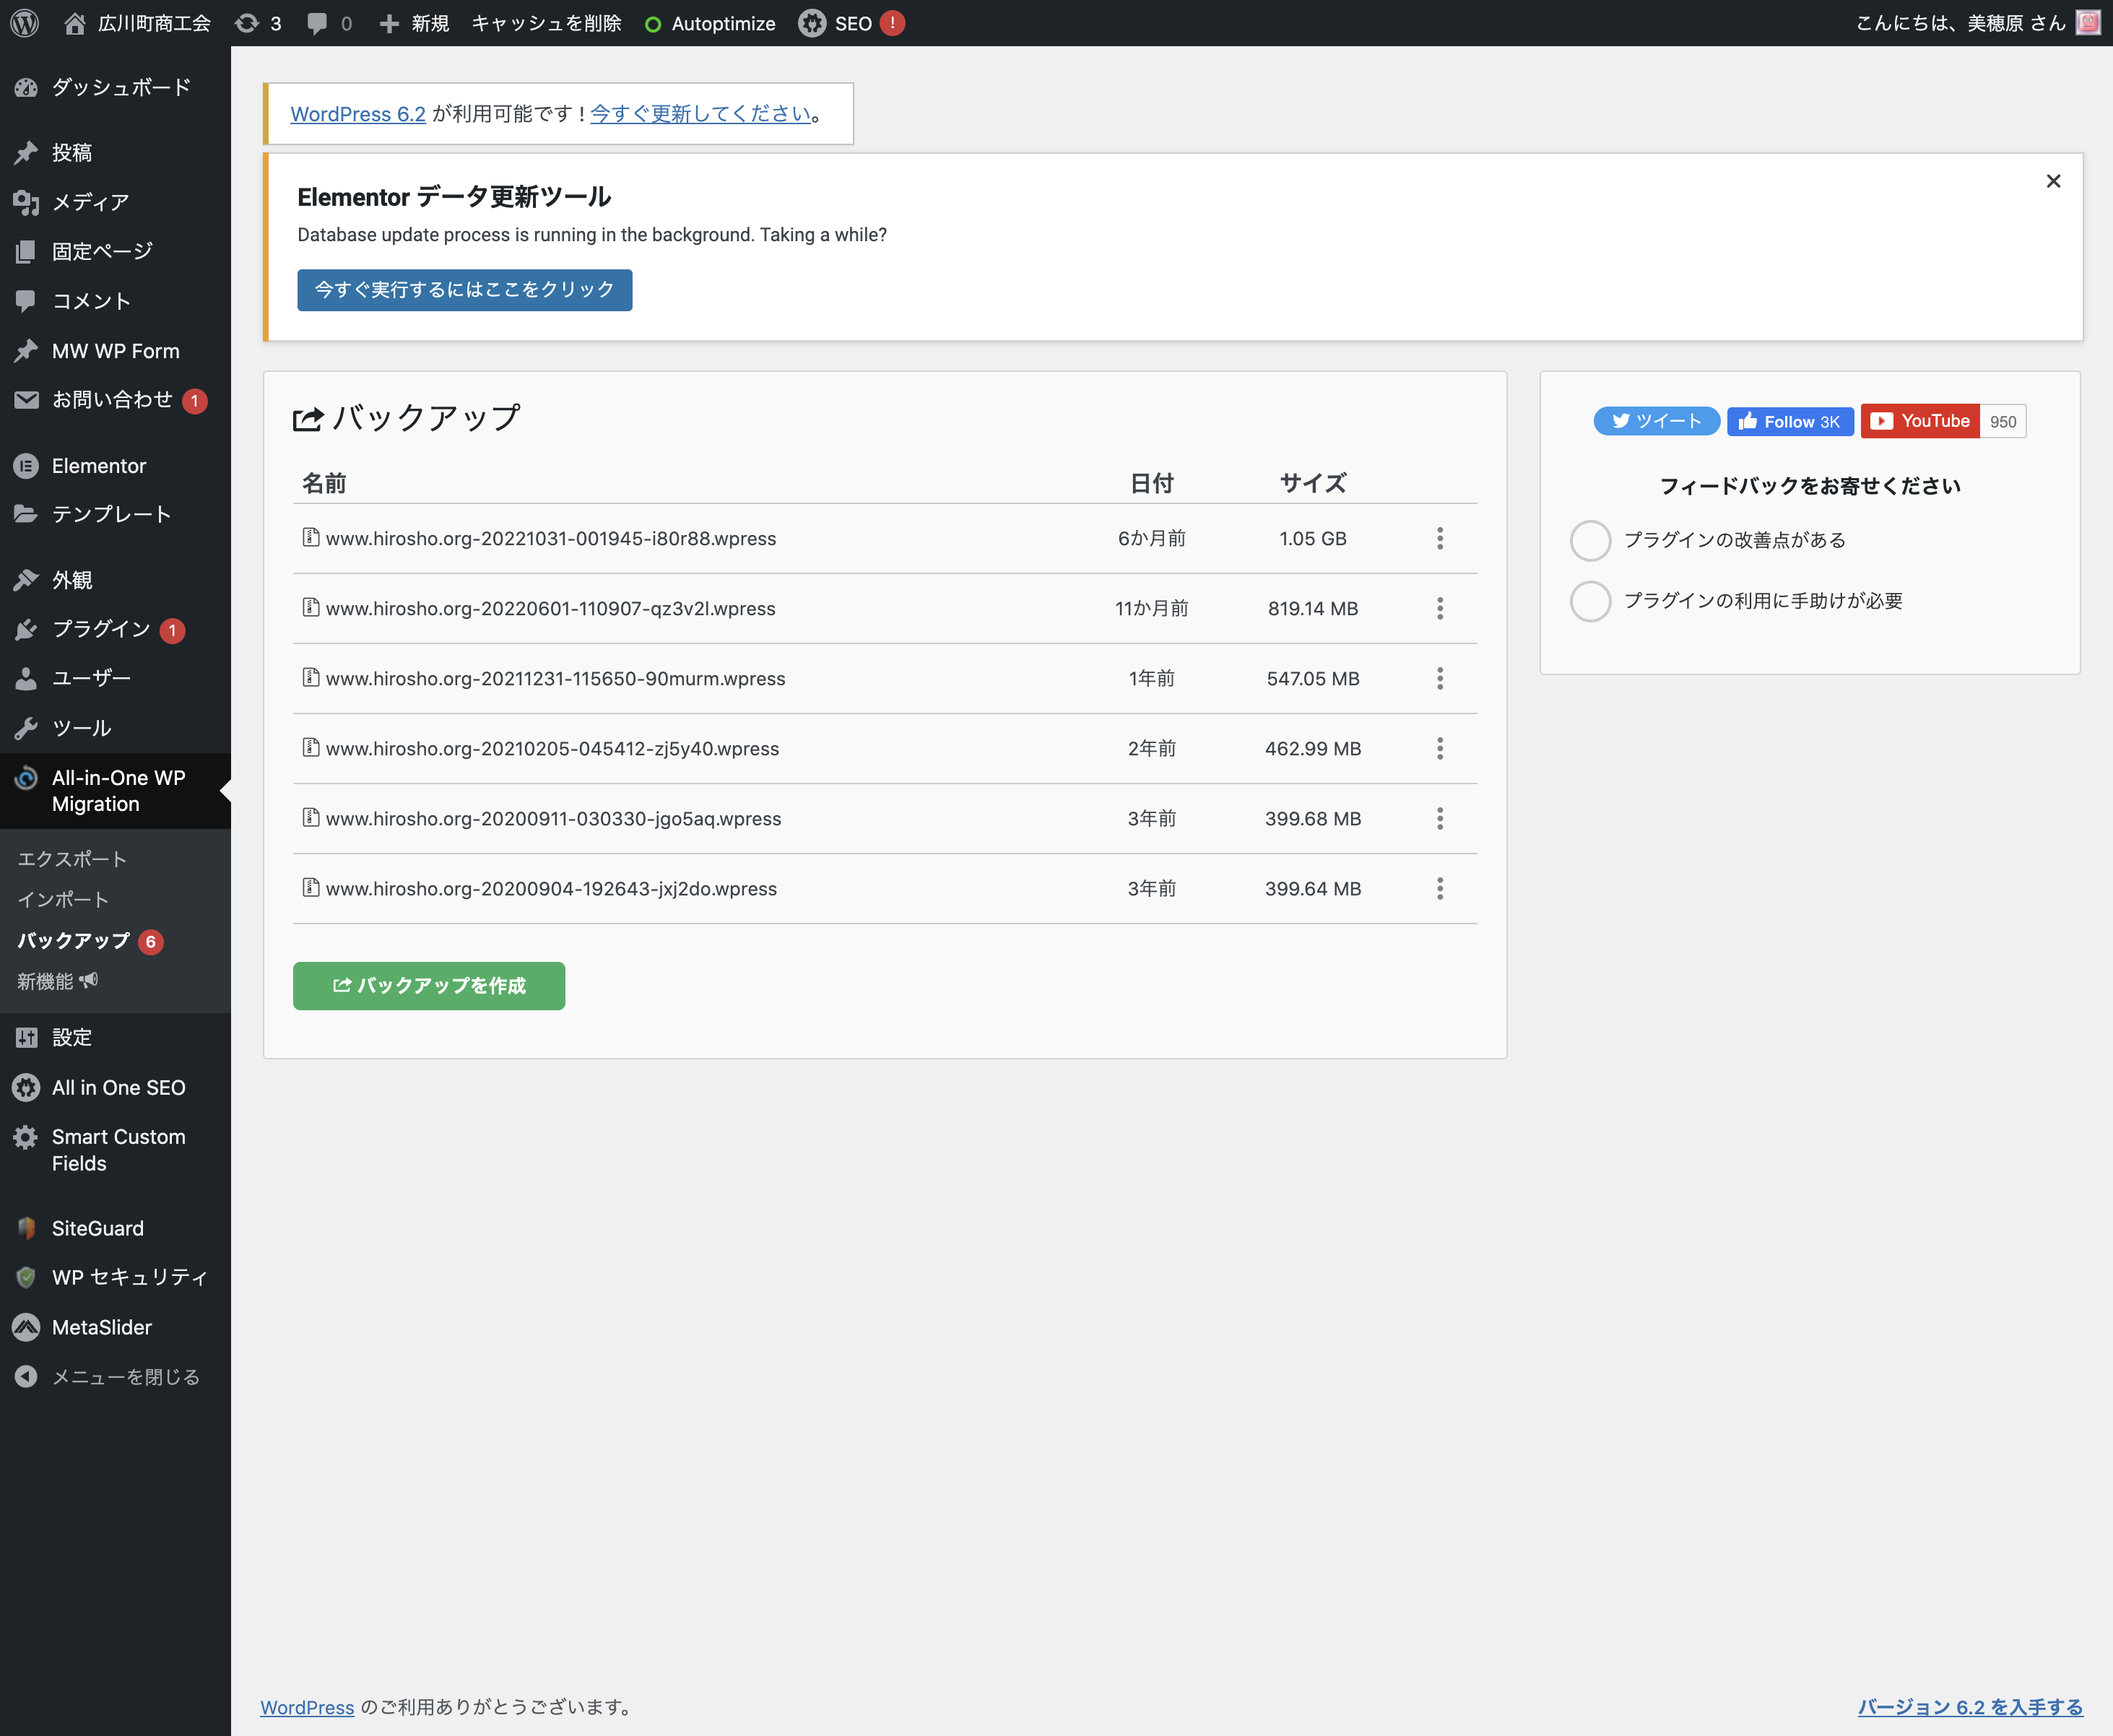Open options menu for 20210205-045412 backup

(1440, 748)
